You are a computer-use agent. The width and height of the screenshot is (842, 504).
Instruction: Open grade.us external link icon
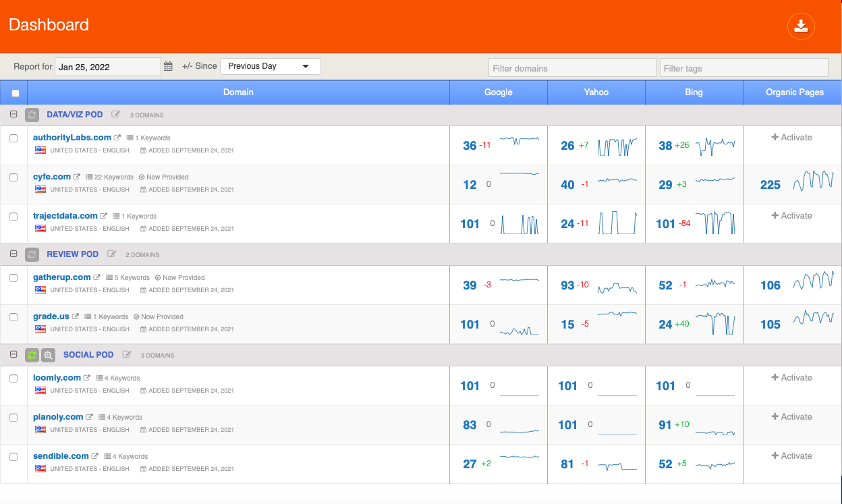(x=76, y=316)
